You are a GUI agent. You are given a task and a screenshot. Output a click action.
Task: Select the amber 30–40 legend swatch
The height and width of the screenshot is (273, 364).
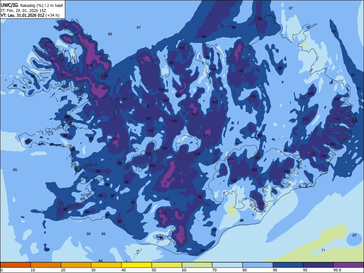click(106, 265)
